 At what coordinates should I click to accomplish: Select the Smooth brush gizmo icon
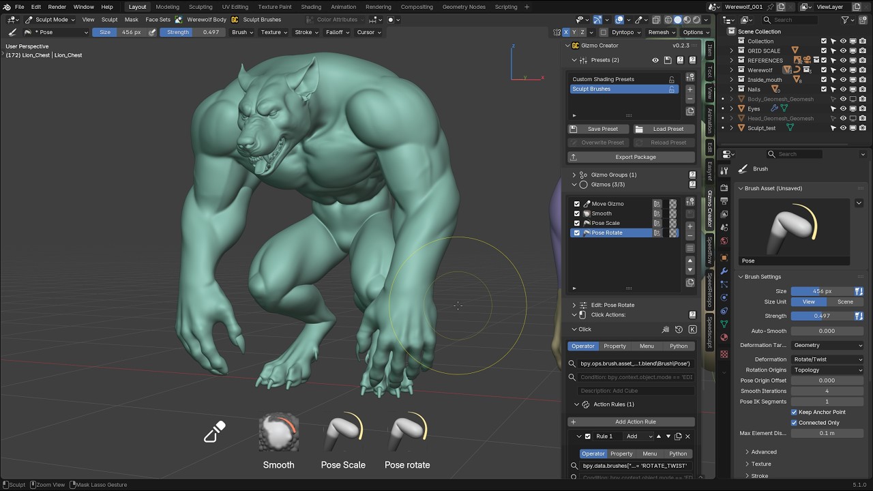pyautogui.click(x=279, y=432)
